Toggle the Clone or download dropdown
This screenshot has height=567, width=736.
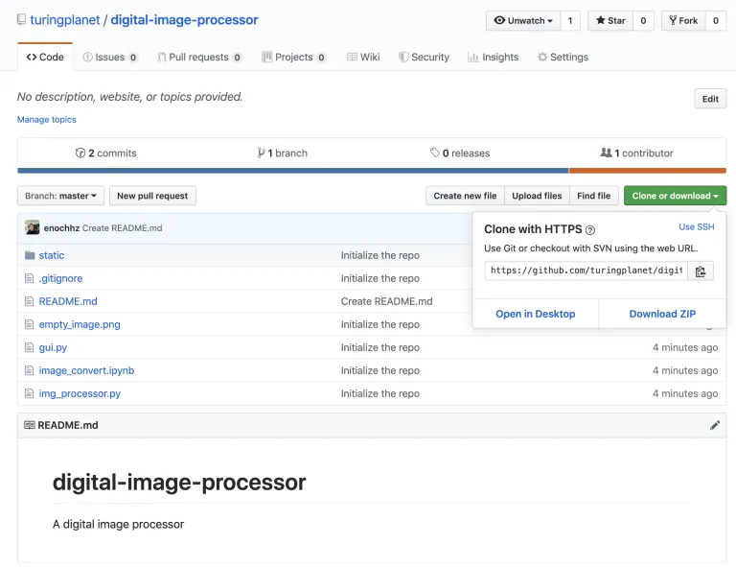tap(675, 196)
